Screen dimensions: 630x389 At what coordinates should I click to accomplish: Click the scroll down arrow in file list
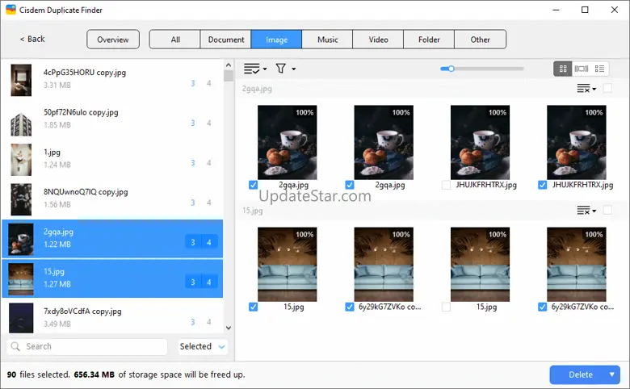coord(229,328)
